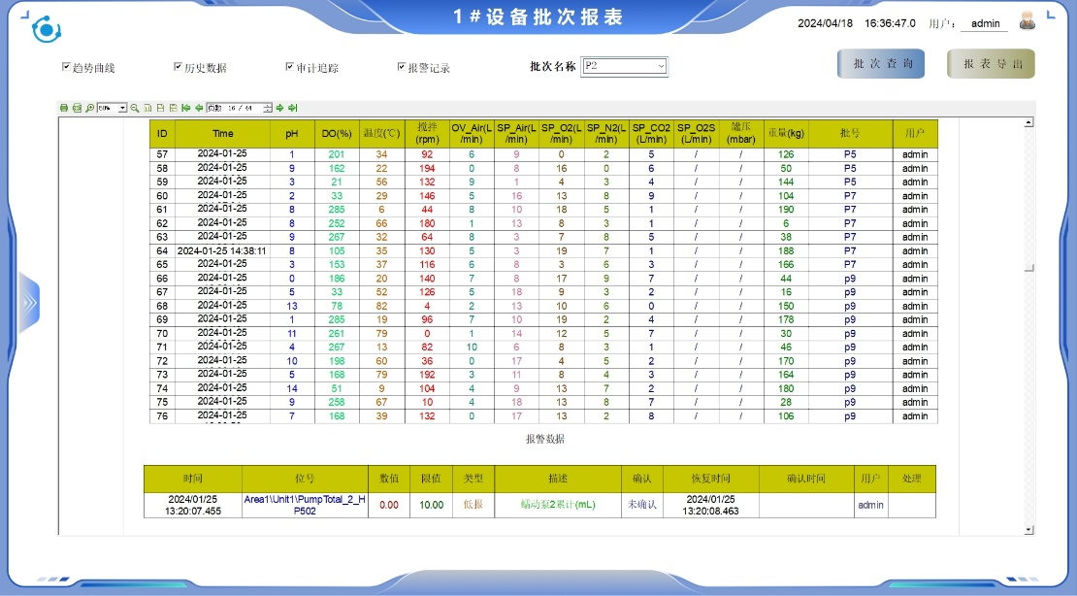The image size is (1077, 596).
Task: Click the app logo in top-left corner
Action: coord(46,30)
